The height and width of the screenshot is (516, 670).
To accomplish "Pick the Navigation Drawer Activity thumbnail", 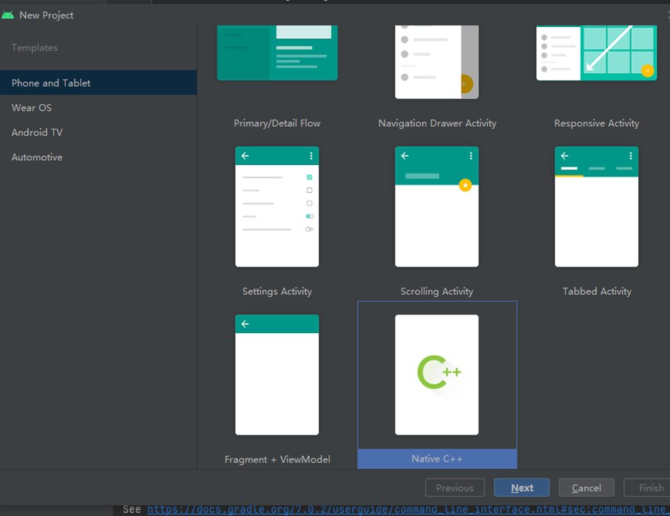I will [x=437, y=62].
